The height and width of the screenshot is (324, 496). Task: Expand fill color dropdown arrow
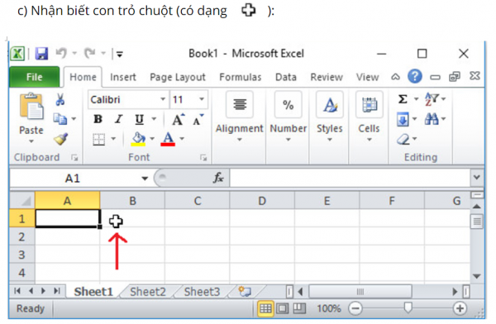(152, 139)
